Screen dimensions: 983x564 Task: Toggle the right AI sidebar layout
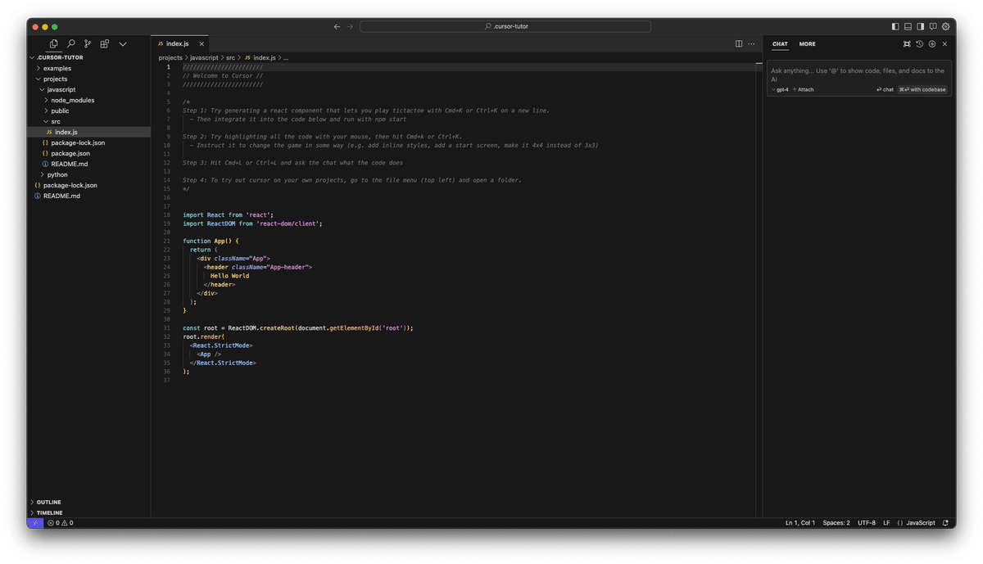(921, 26)
